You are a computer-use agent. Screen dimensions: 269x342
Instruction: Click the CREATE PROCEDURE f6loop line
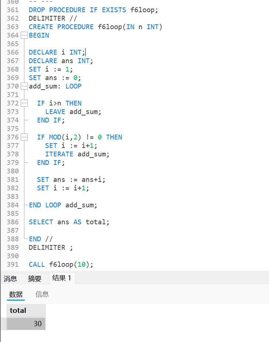95,27
